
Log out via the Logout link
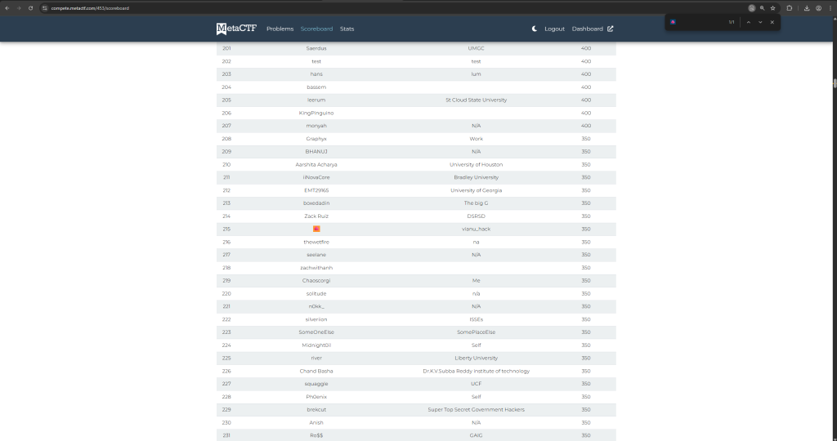click(x=554, y=29)
